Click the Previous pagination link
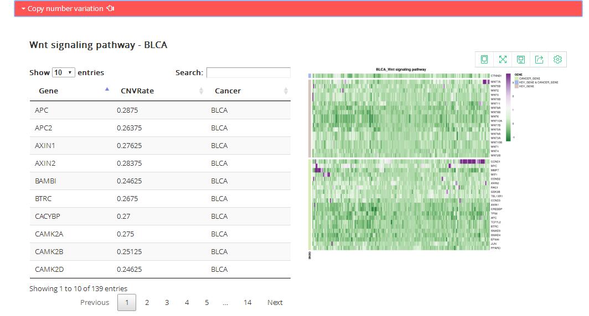Screen dimensions: 589x316 [x=95, y=302]
